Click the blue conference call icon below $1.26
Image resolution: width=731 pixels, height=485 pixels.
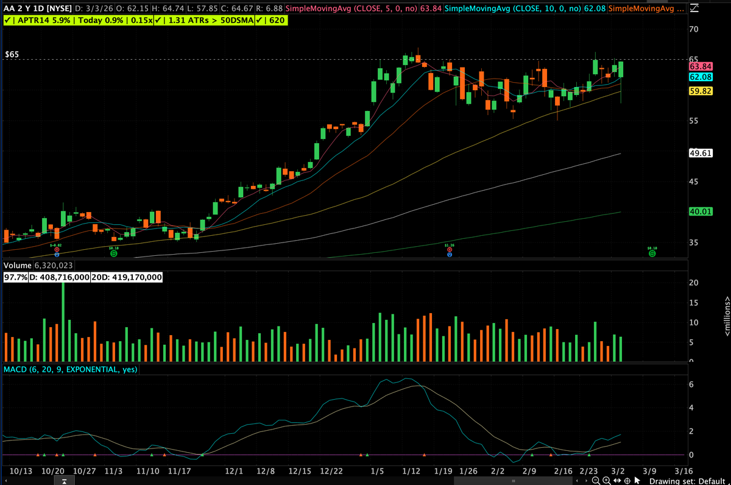[x=449, y=255]
